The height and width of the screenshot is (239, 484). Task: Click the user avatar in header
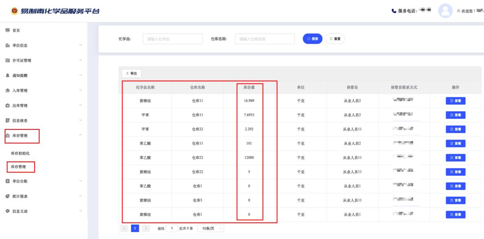(x=445, y=11)
